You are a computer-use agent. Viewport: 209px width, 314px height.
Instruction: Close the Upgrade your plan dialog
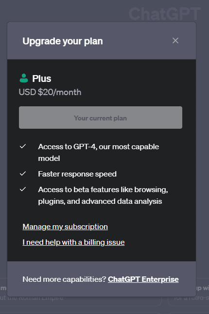(x=175, y=40)
